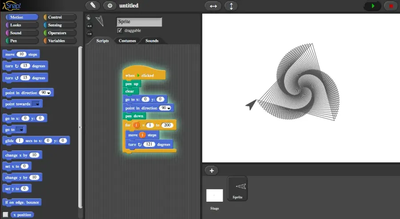Image resolution: width=400 pixels, height=219 pixels.
Task: Edit the steps value in palette move block
Action: (21, 54)
